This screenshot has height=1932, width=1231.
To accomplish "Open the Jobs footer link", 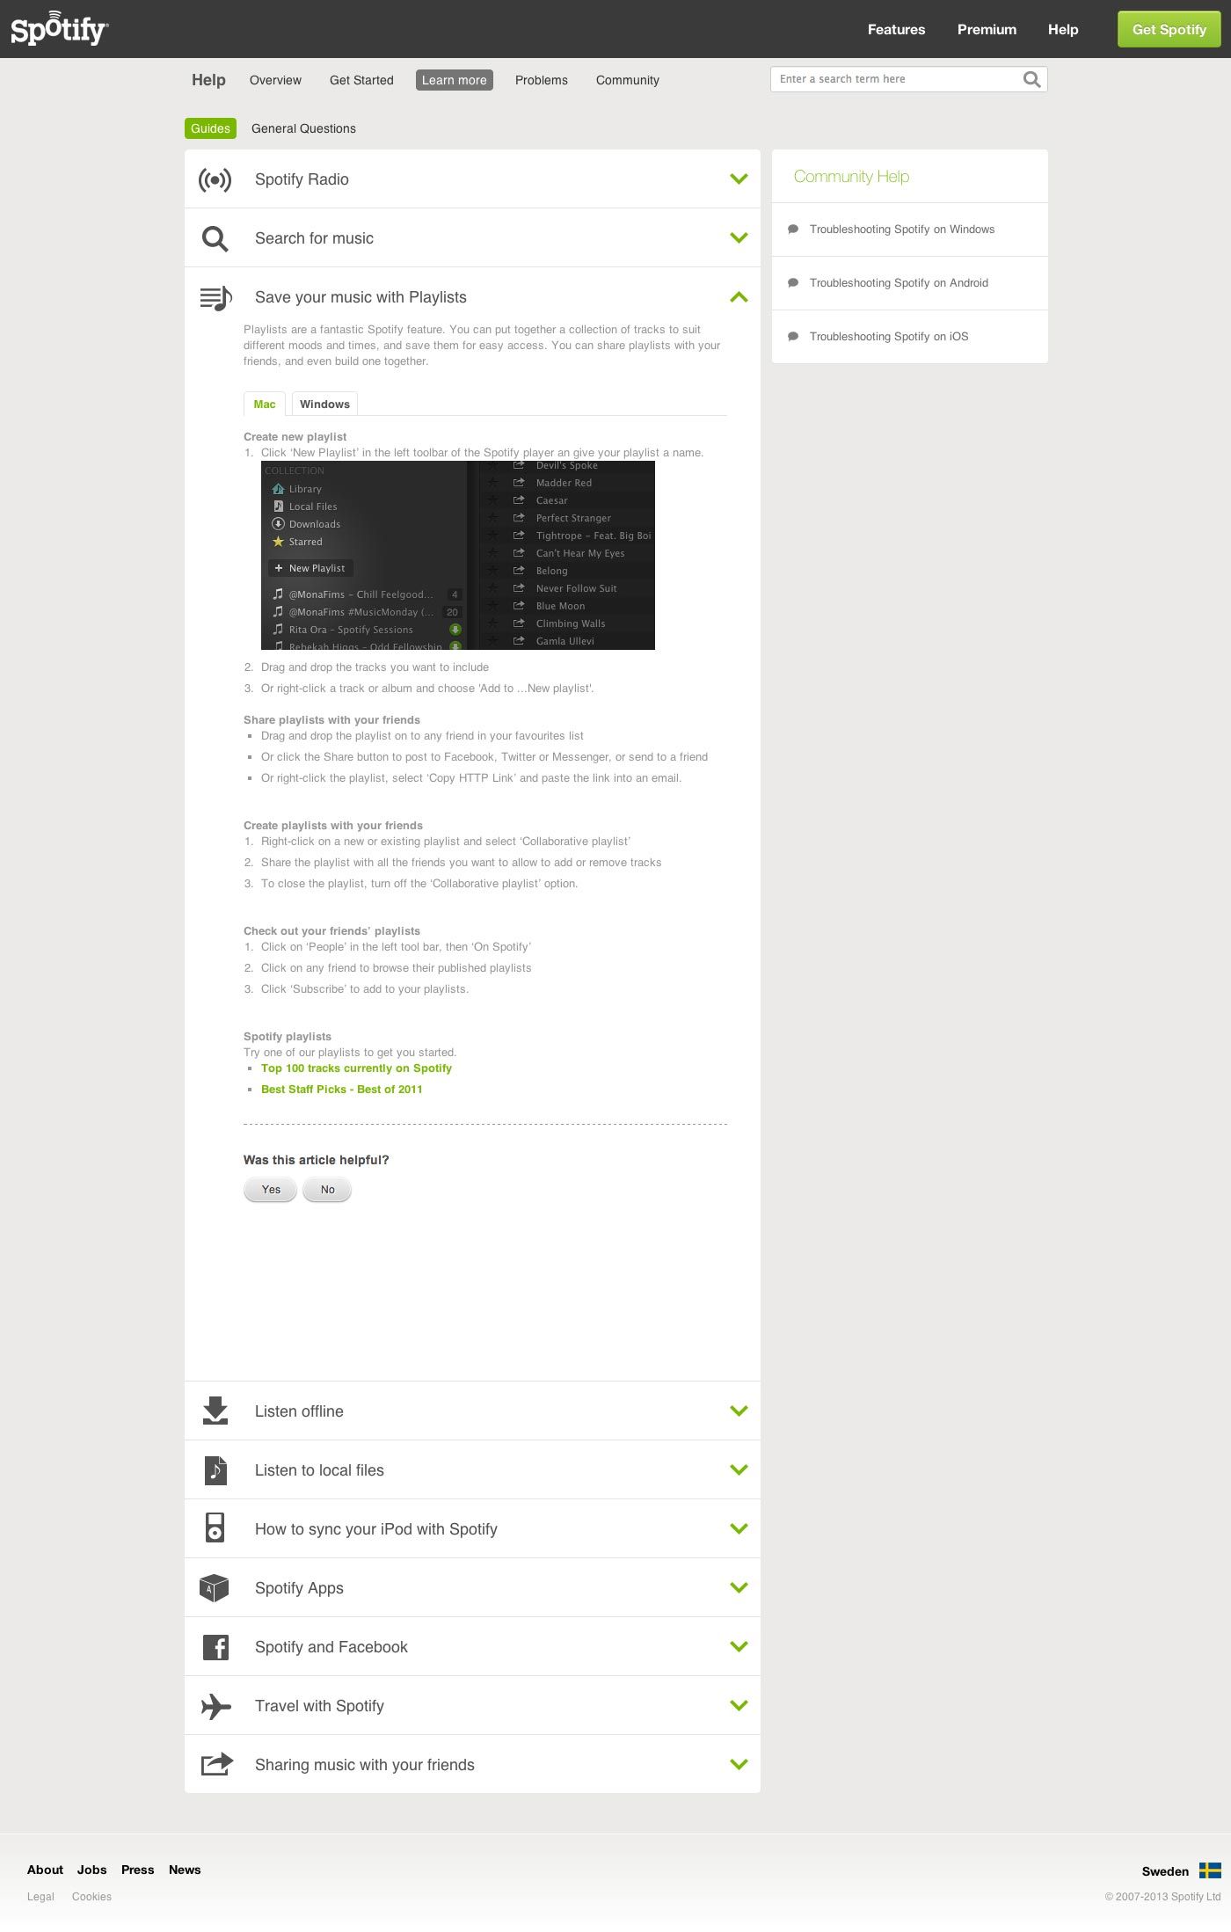I will tap(91, 1870).
